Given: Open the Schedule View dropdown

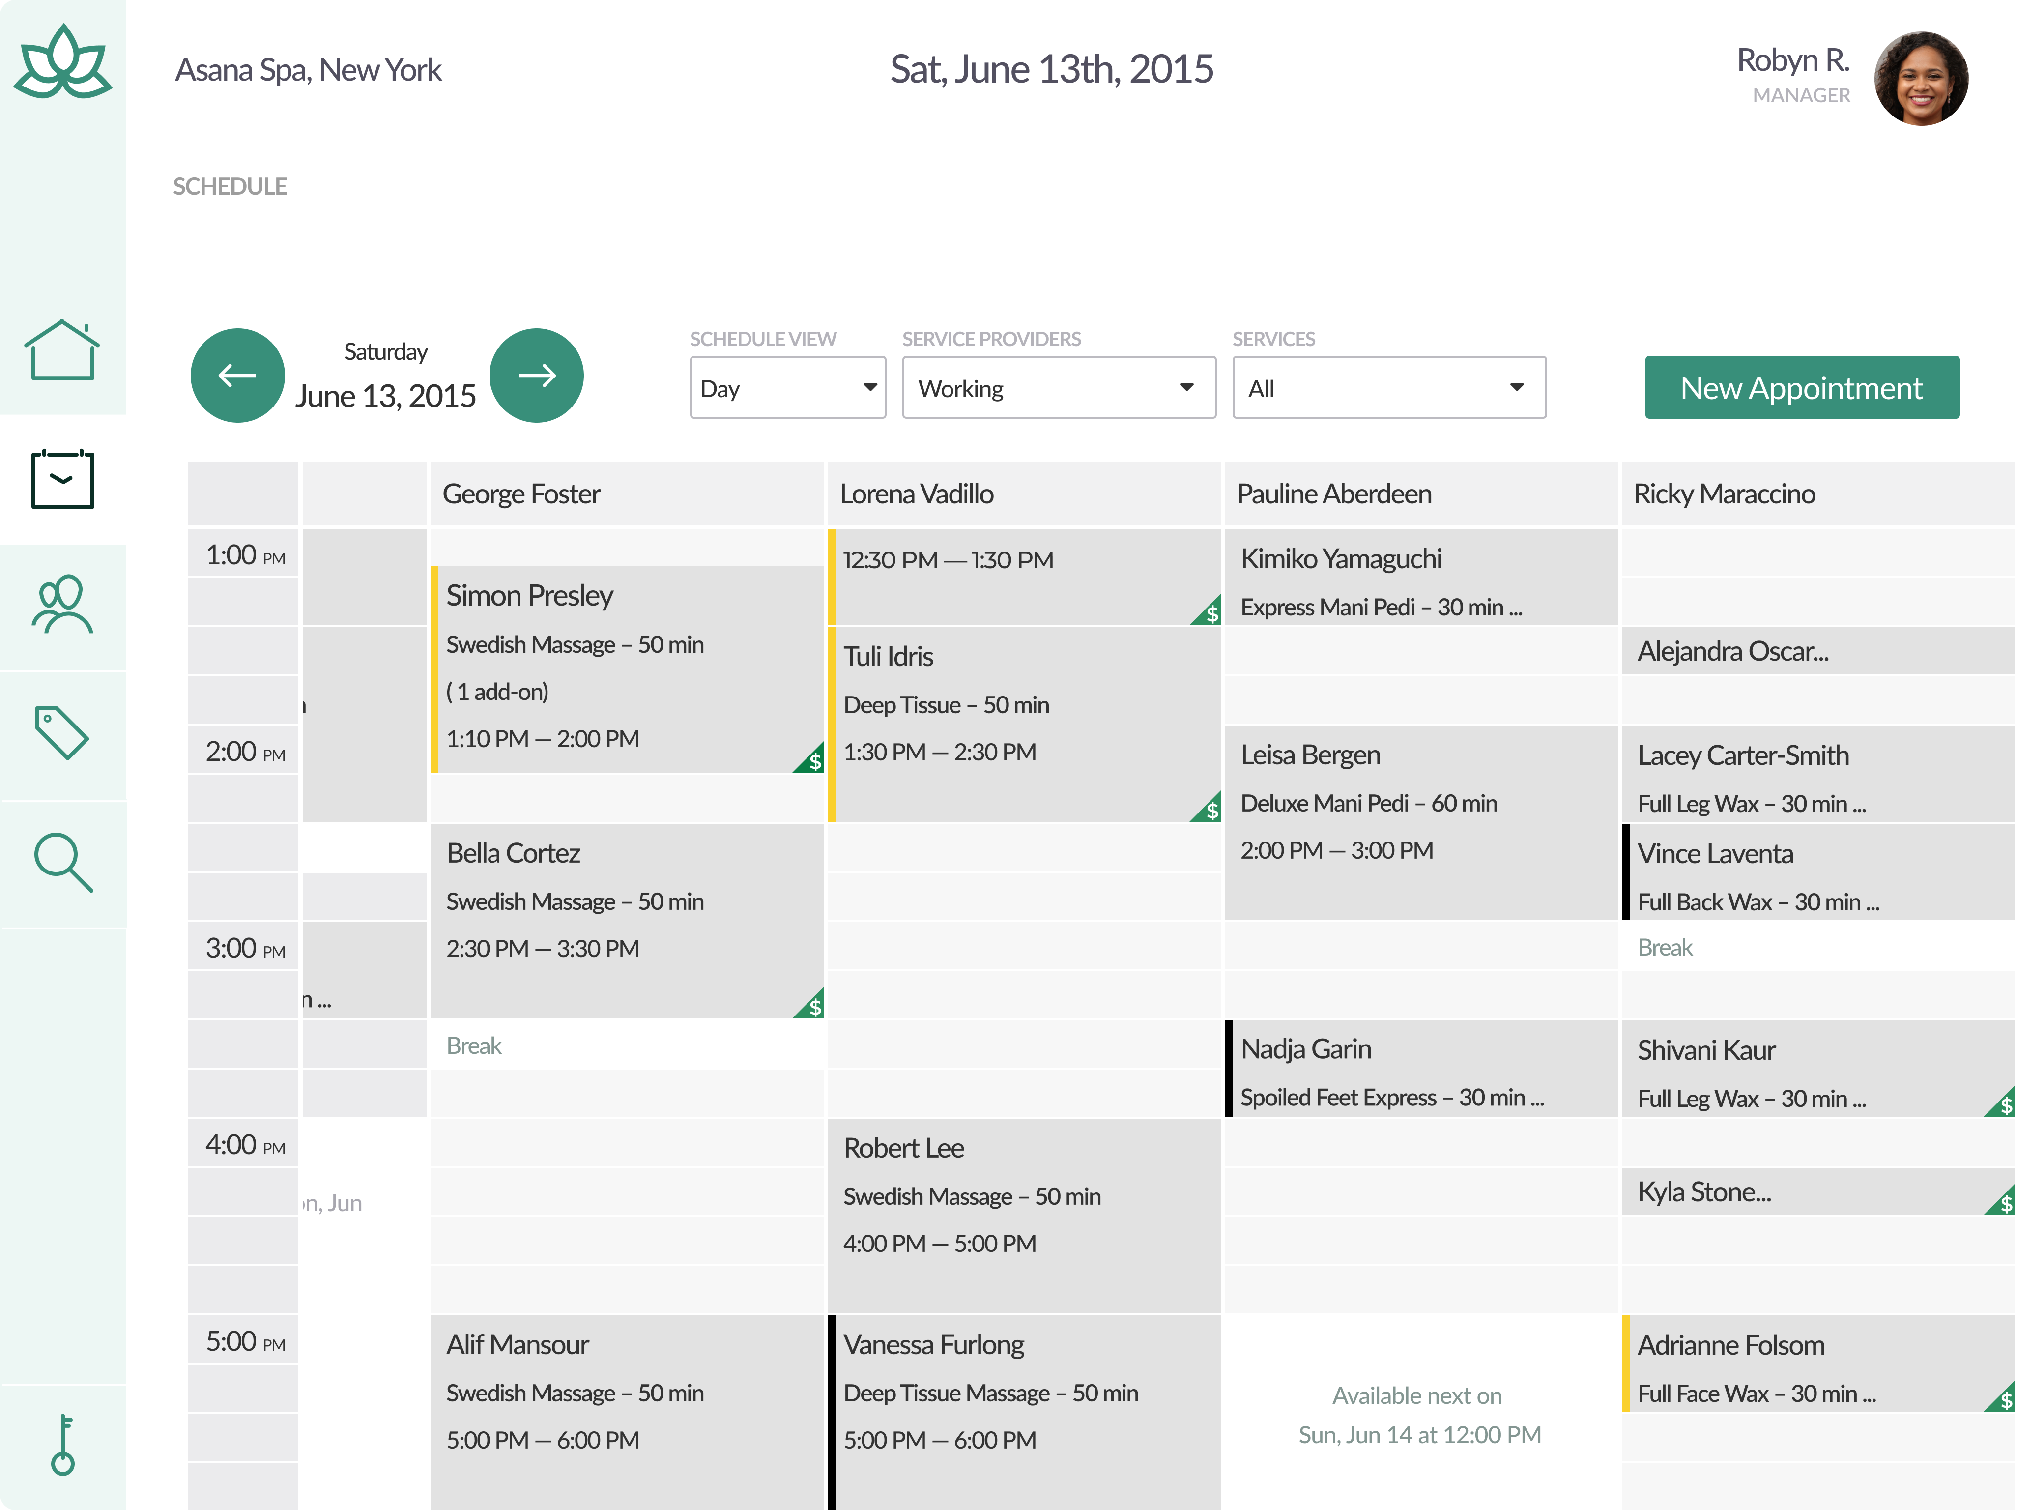Looking at the screenshot, I should (788, 387).
